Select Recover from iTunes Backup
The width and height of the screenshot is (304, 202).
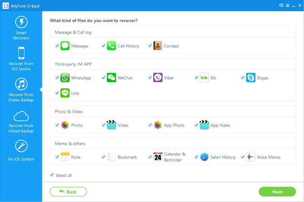click(21, 90)
